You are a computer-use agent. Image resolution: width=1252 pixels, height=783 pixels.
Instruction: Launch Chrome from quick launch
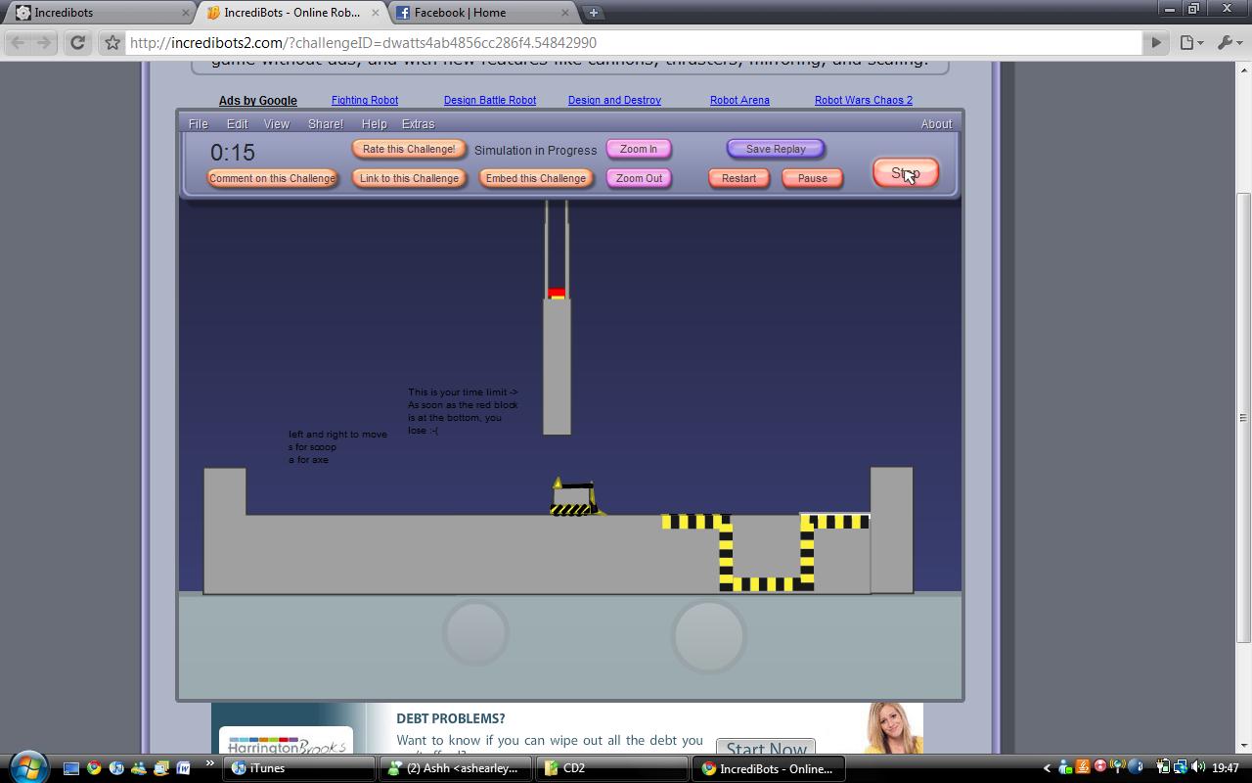coord(94,768)
